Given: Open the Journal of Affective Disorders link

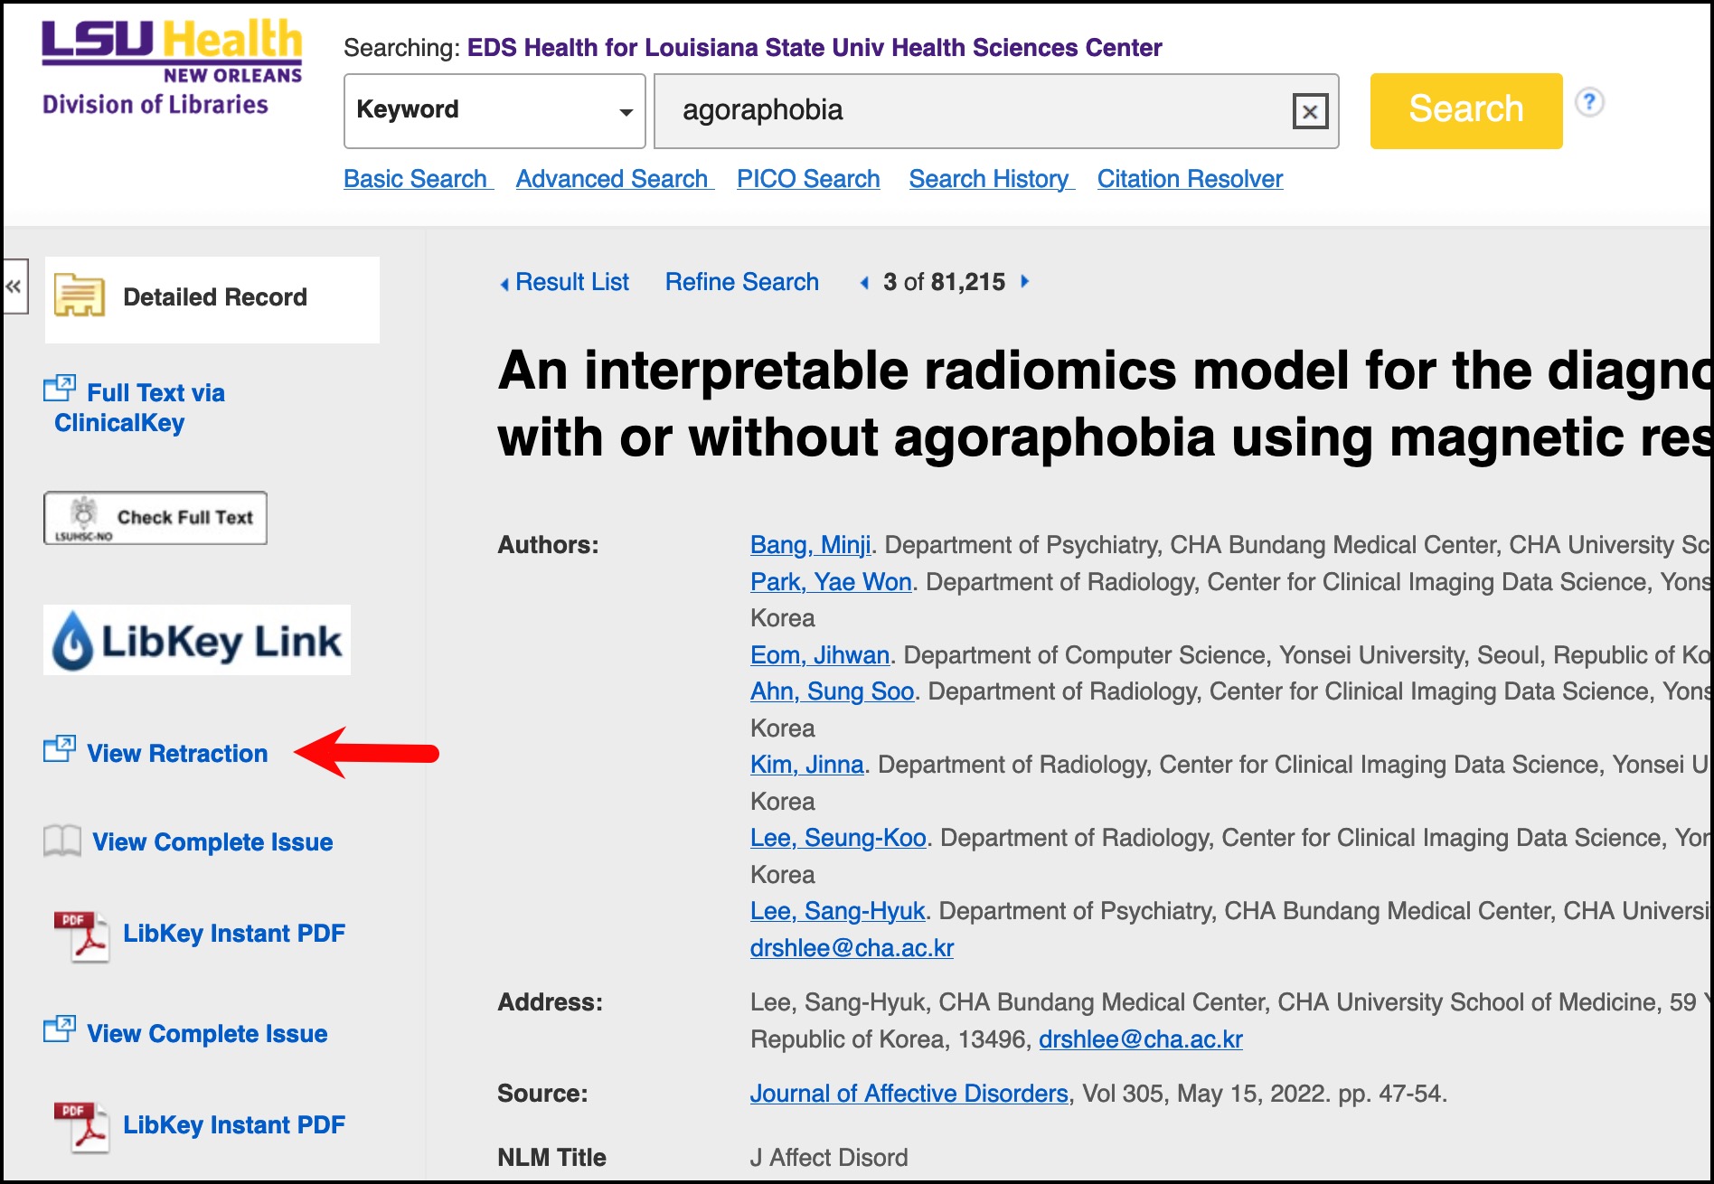Looking at the screenshot, I should click(x=908, y=1093).
